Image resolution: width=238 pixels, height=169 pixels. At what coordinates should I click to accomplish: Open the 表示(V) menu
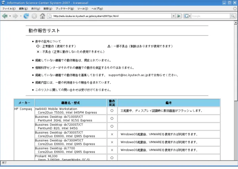pos(35,9)
